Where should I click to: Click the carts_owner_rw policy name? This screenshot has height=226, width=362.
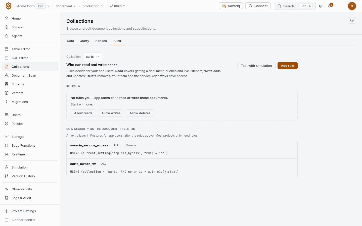pyautogui.click(x=83, y=164)
